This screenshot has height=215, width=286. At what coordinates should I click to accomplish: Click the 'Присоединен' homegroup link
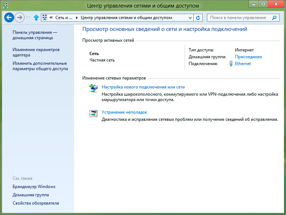click(248, 57)
